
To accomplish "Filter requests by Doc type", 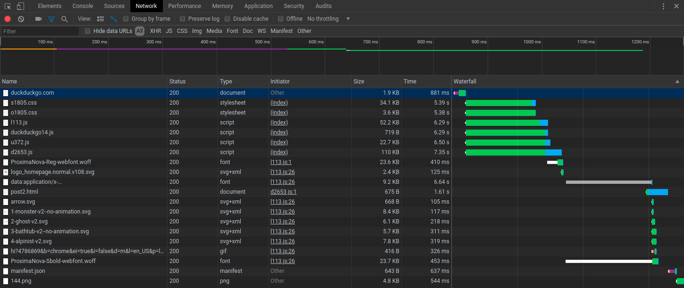I will pyautogui.click(x=248, y=31).
